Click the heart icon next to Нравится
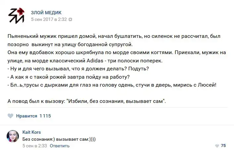 [11, 116]
